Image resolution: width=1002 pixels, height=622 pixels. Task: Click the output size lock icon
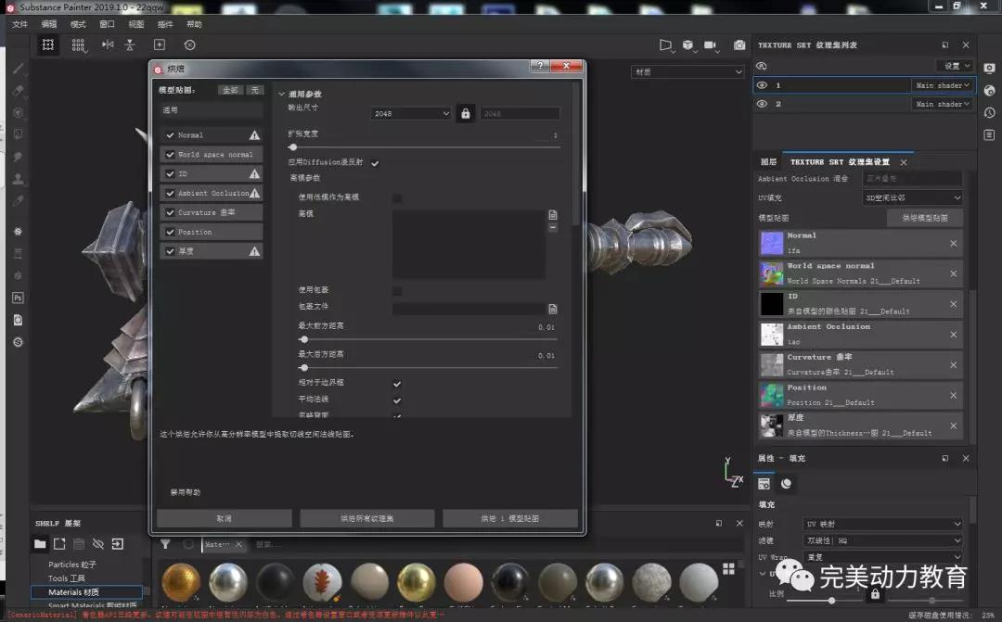466,113
